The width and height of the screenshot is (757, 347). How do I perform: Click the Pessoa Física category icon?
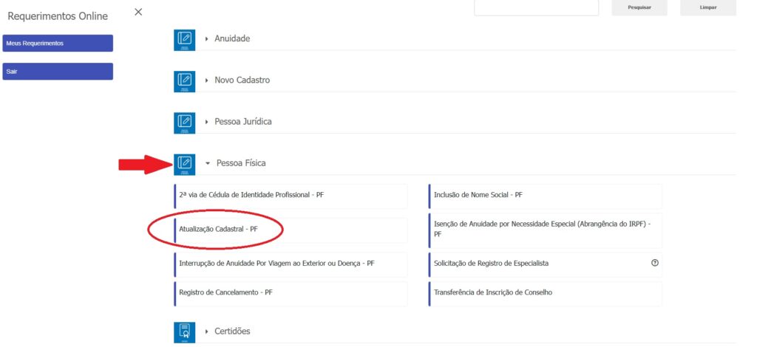click(185, 163)
